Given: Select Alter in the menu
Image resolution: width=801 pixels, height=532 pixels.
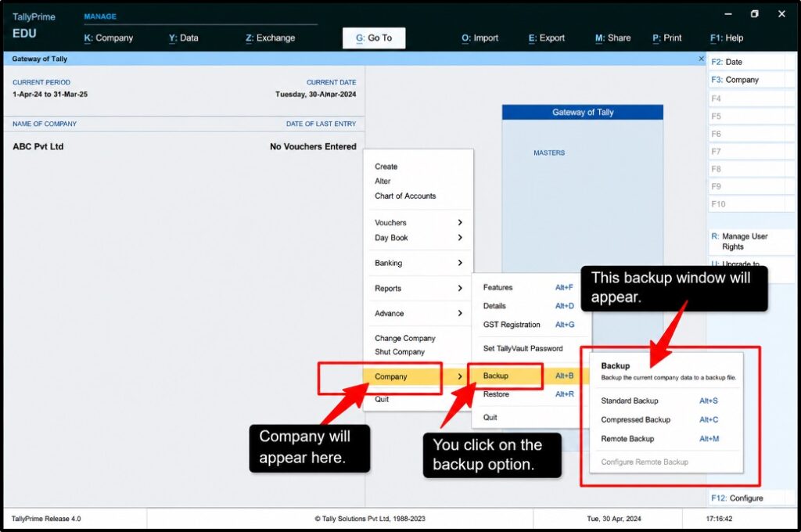Looking at the screenshot, I should [383, 181].
